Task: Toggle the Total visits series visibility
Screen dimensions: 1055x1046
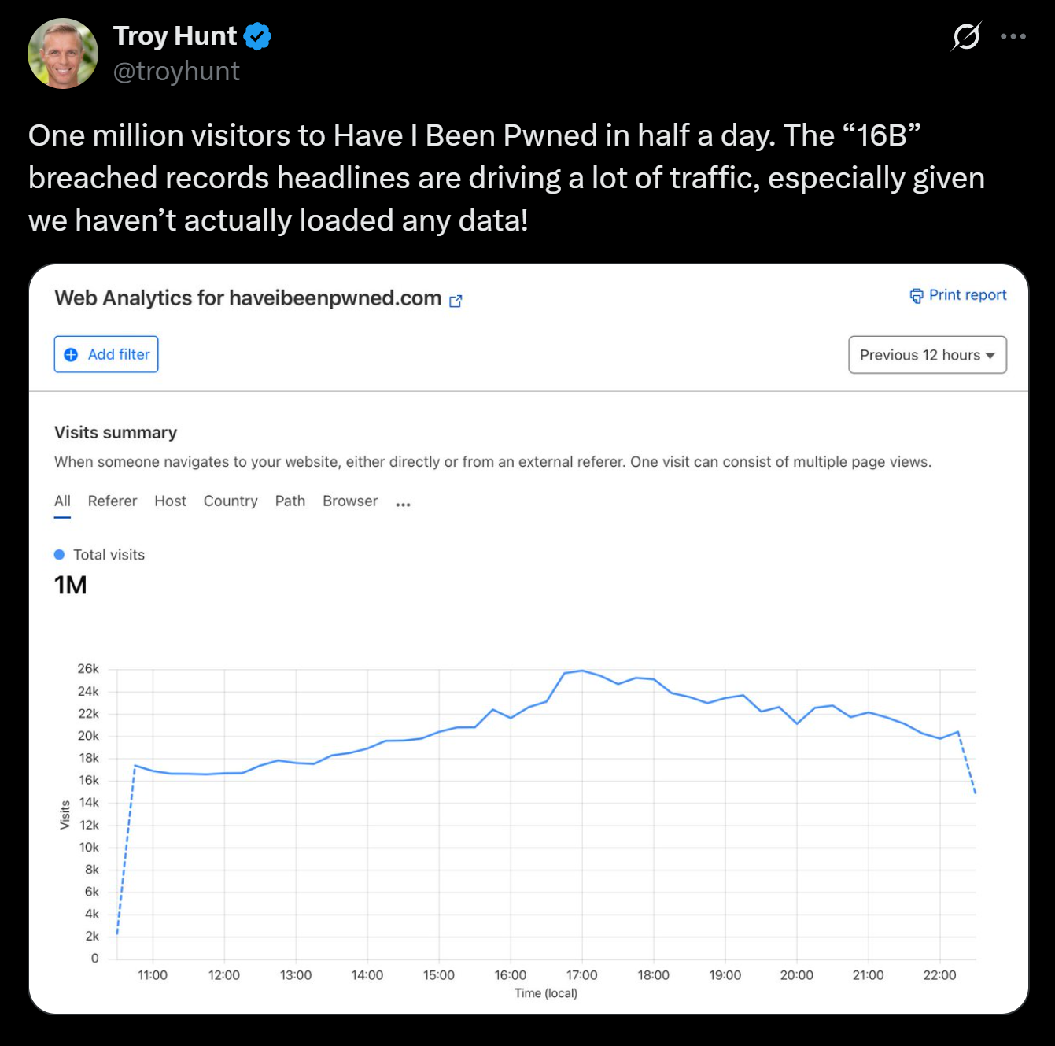Action: point(99,554)
